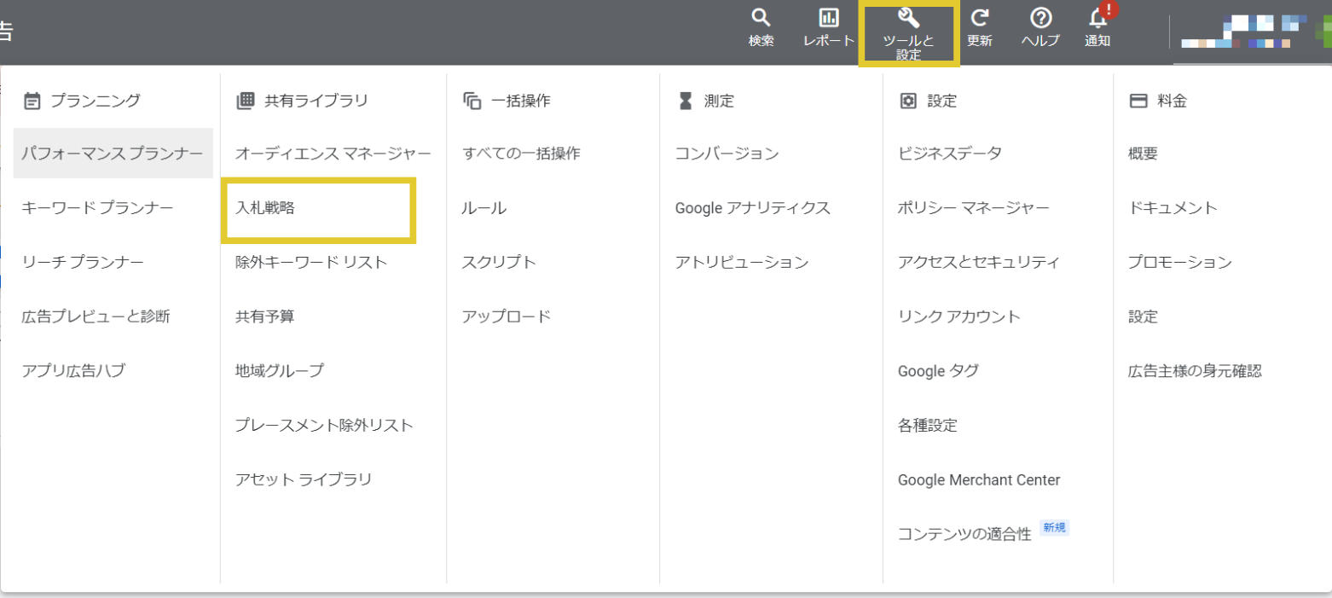
Task: Click the 検索 magnifier icon
Action: pos(761,18)
